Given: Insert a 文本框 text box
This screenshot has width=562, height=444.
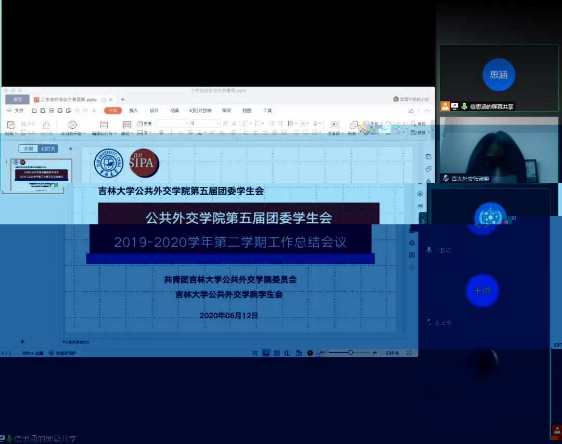Looking at the screenshot, I should coord(335,128).
